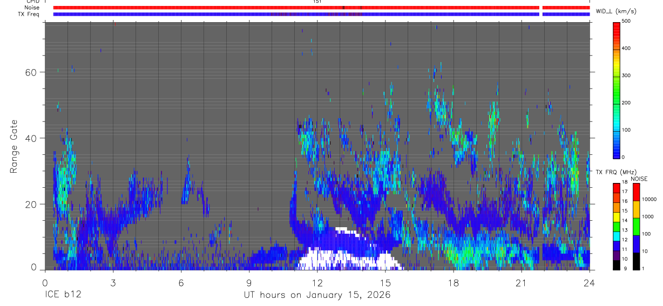Click the '40' range gate tick label
The image size is (663, 306).
click(x=32, y=138)
